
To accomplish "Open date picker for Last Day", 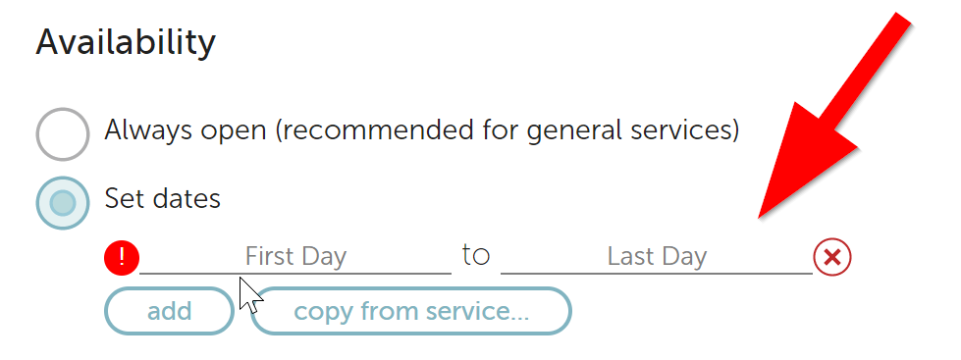I will tap(657, 257).
